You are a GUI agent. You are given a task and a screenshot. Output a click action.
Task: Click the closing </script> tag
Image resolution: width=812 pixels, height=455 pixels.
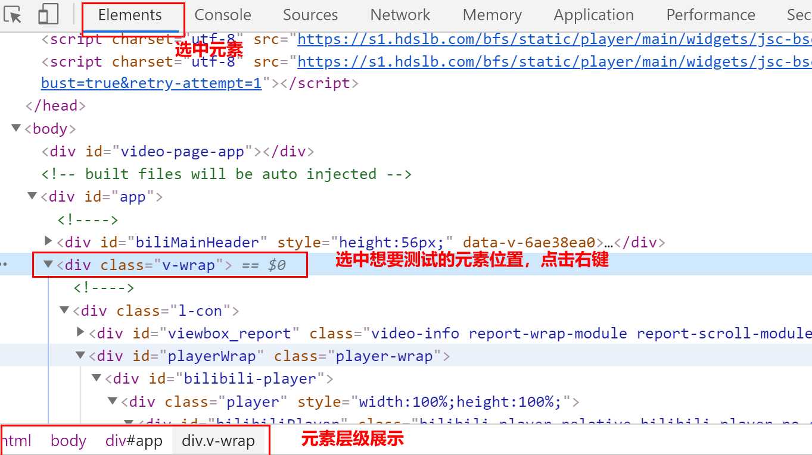(x=319, y=83)
